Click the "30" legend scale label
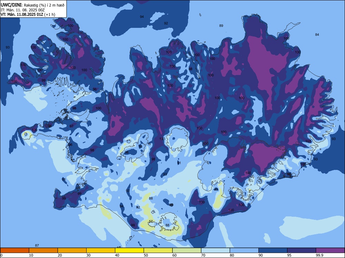The height and width of the screenshot is (258, 345). [x=88, y=255]
